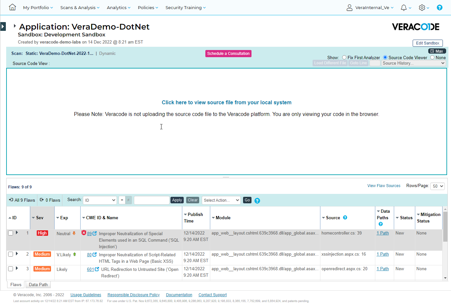Open the Policies menu
Image resolution: width=451 pixels, height=304 pixels.
(148, 7)
